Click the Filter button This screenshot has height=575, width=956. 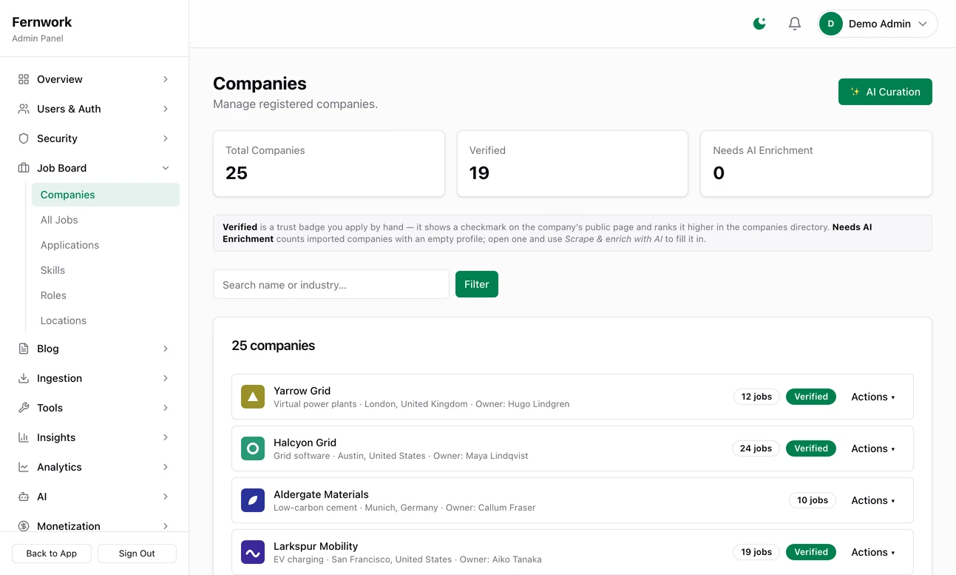click(477, 284)
